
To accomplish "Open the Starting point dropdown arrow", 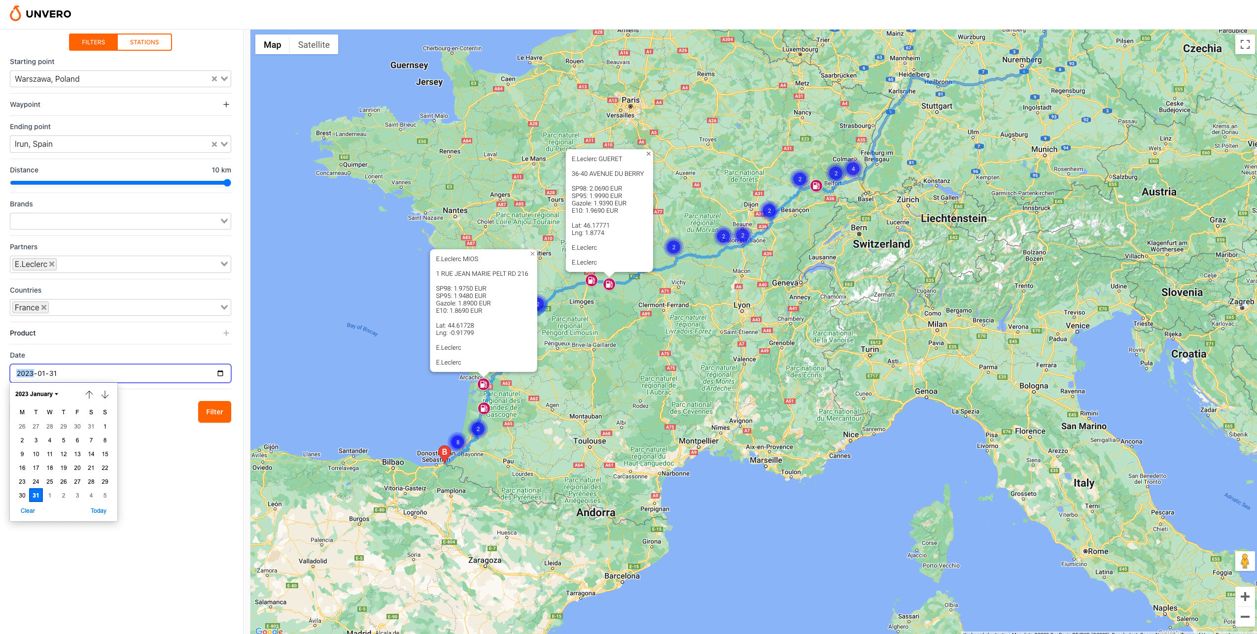I will tap(225, 79).
